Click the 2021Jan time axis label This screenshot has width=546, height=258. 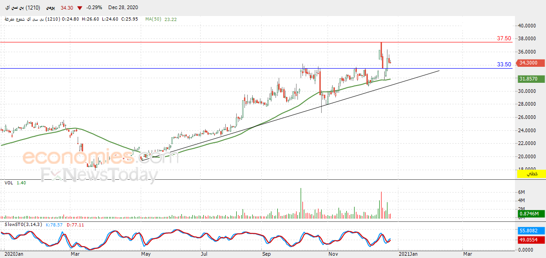point(406,253)
